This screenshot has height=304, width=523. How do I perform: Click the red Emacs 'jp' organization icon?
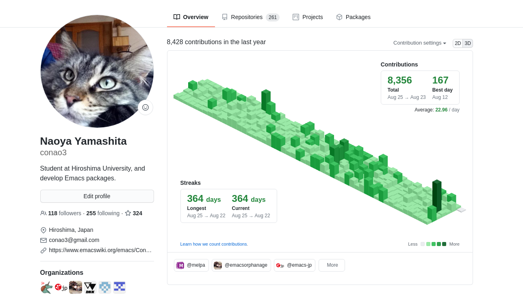coord(61,287)
